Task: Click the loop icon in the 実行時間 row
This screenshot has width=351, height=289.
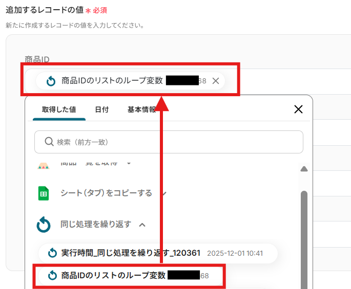Action: pyautogui.click(x=52, y=253)
